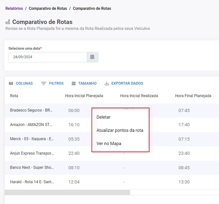Select Ver no Mapa menu entry
Viewport: 219px width, 204px height.
coord(109,144)
